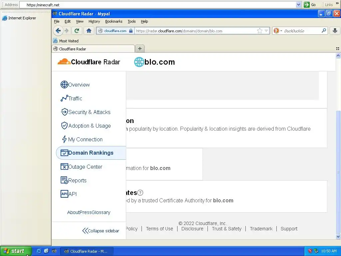The height and width of the screenshot is (256, 341).
Task: Click the Domain Rankings window icon
Action: [x=64, y=153]
